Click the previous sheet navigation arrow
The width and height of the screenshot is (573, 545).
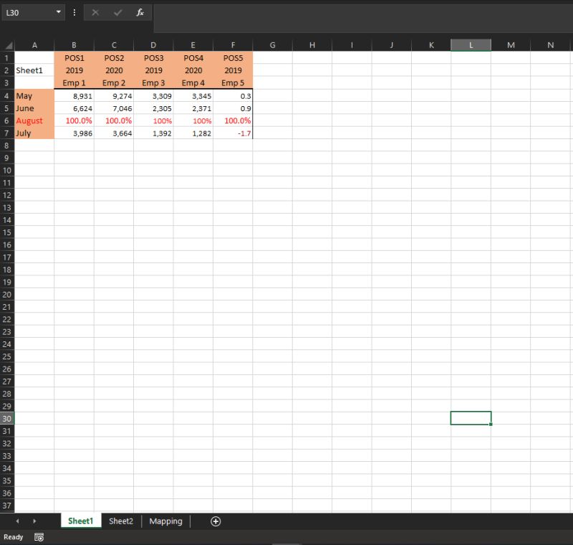coord(17,521)
